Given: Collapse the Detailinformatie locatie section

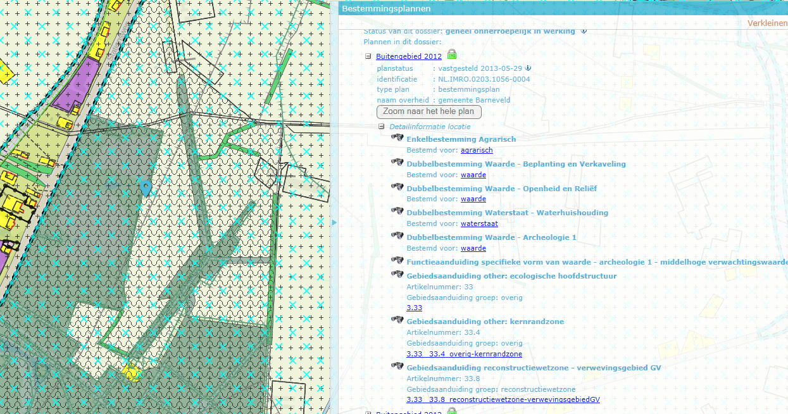Looking at the screenshot, I should [x=382, y=127].
